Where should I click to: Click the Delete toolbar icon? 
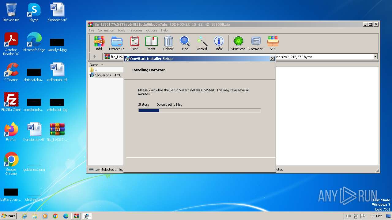pos(168,43)
